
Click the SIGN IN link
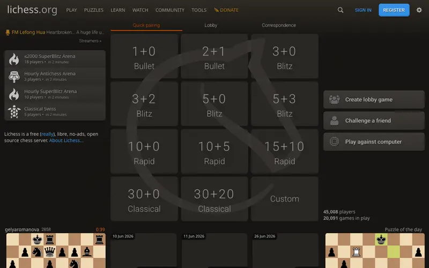click(363, 10)
